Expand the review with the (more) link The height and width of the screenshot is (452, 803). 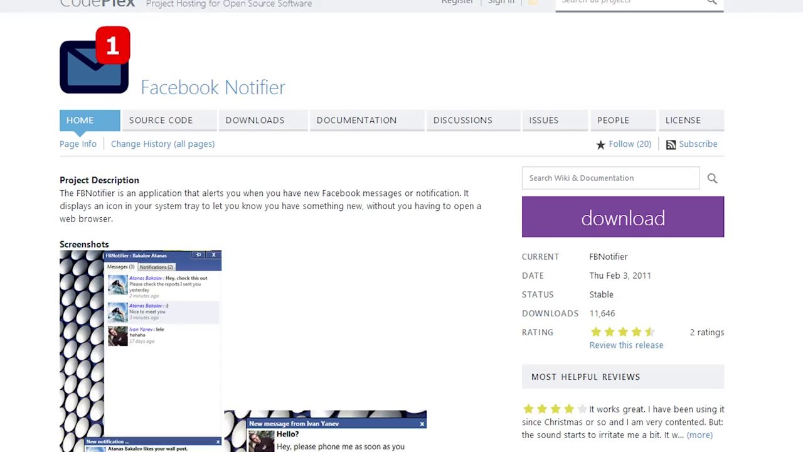coord(699,435)
